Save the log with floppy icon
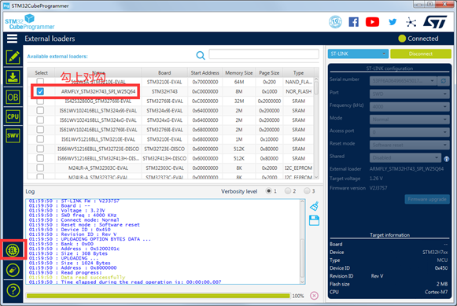The image size is (457, 306). (314, 220)
